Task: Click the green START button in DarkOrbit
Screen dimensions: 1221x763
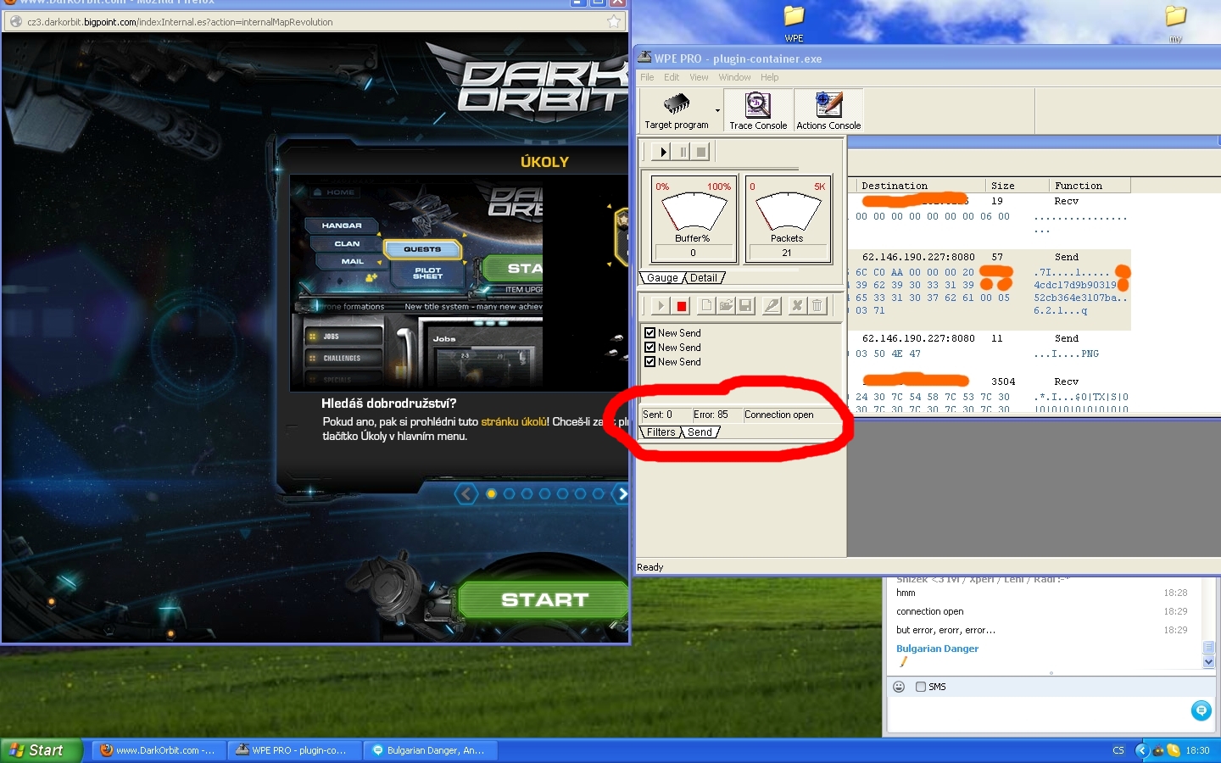Action: [544, 599]
